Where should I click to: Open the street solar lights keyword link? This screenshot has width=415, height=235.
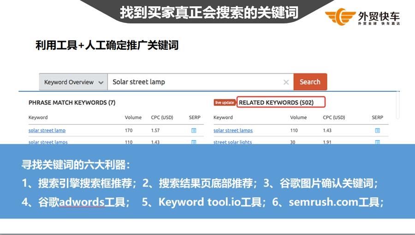click(x=232, y=142)
